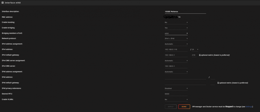Open the Enable VLANs dropdown
This screenshot has height=112, width=260.
click(x=176, y=100)
